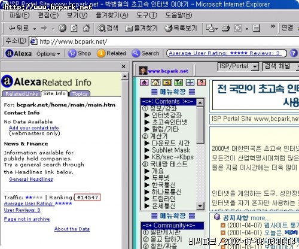Open the edit icon dropdown arrow
299x249 pixels.
247,29
